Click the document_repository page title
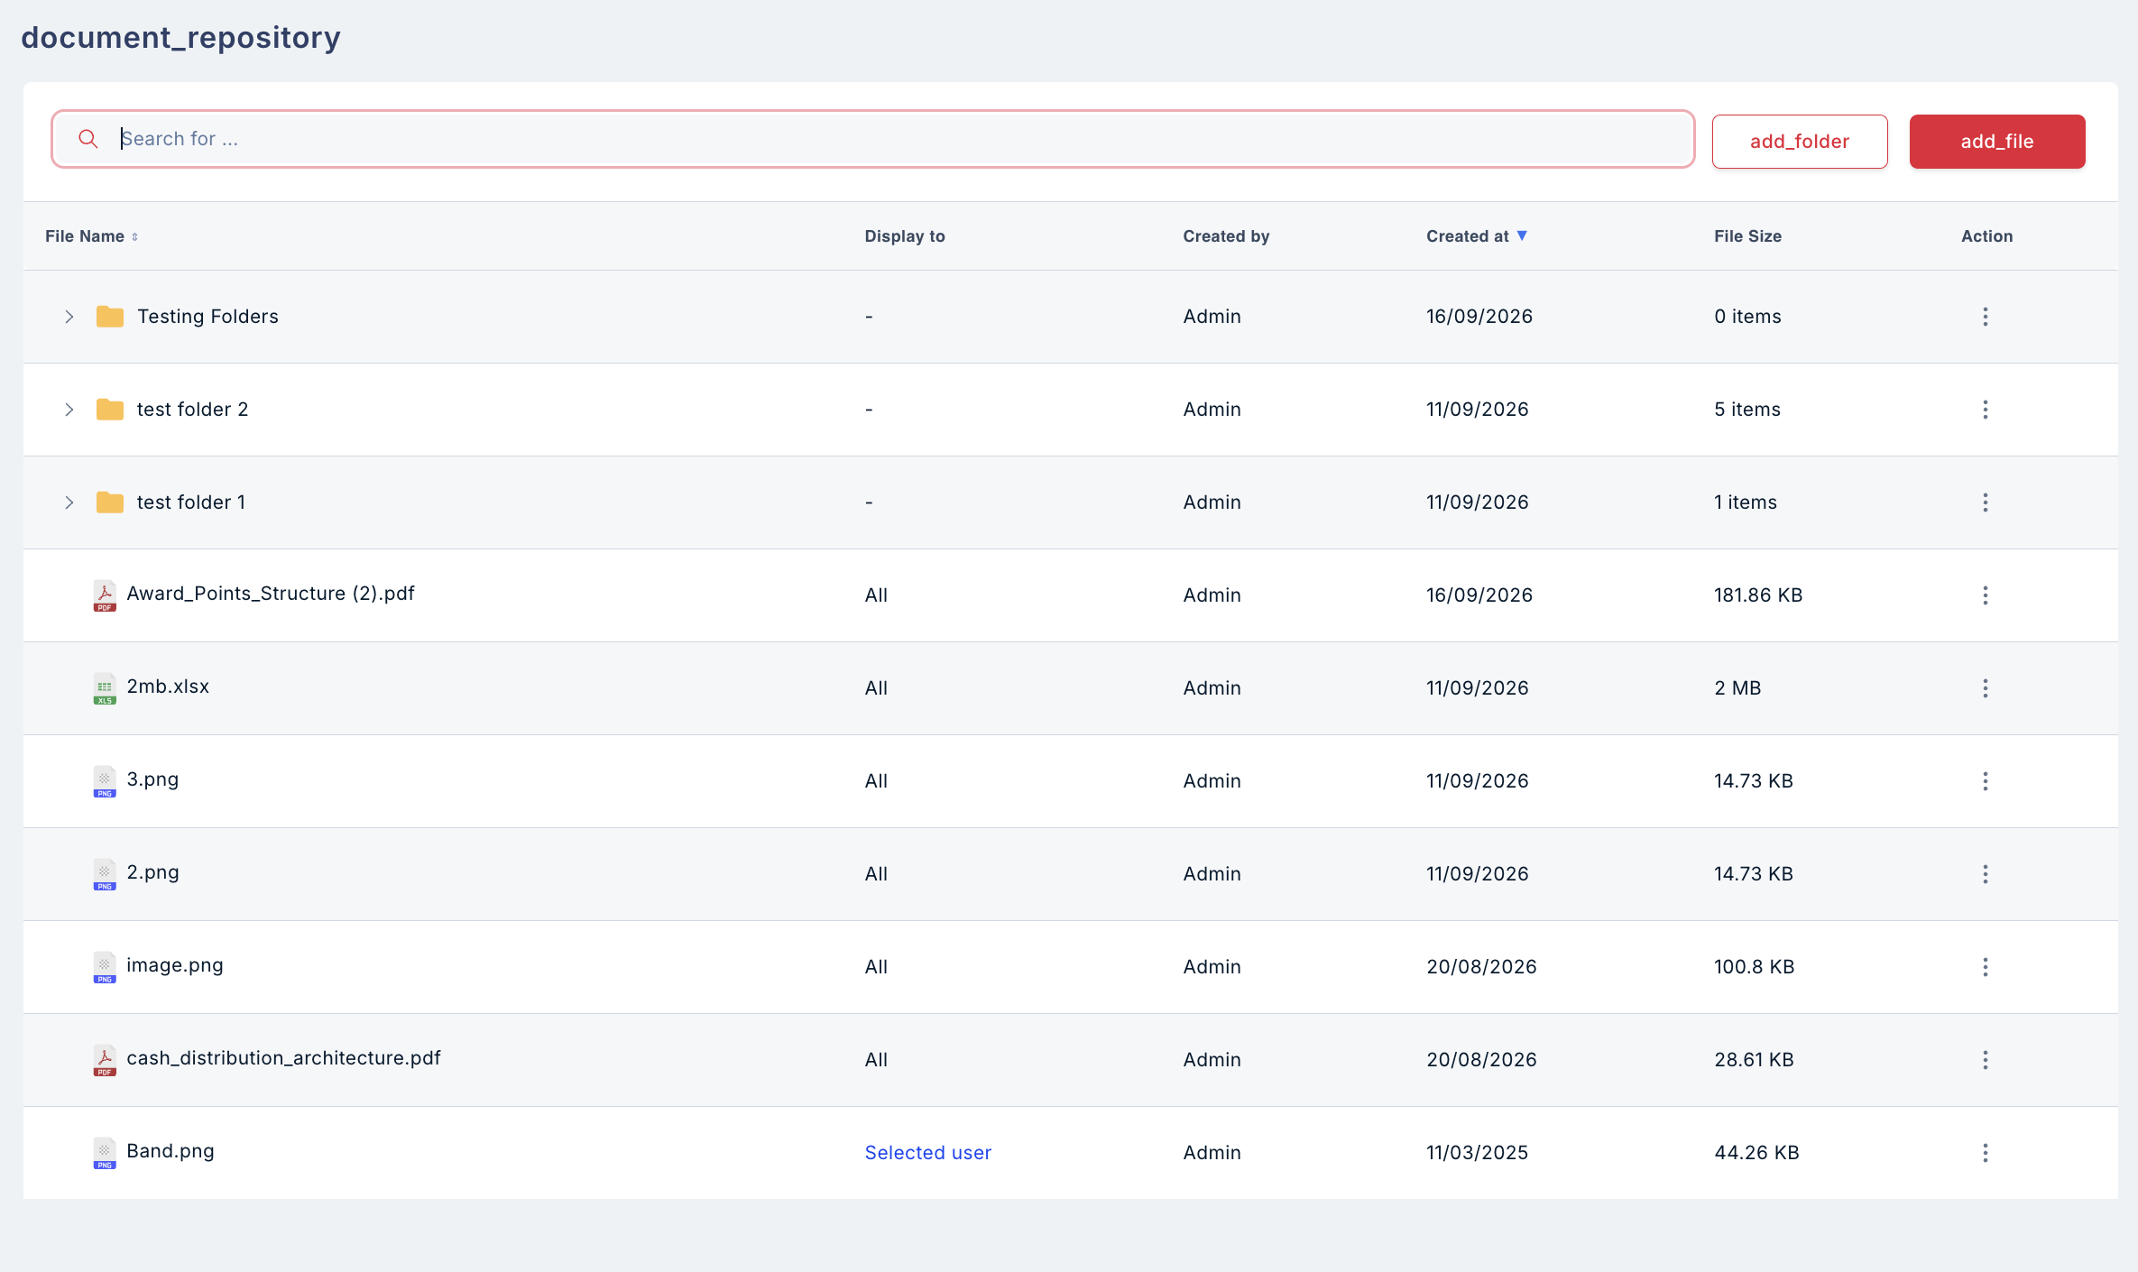This screenshot has width=2138, height=1272. 180,38
